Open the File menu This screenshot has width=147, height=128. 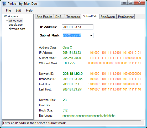click(x=8, y=10)
